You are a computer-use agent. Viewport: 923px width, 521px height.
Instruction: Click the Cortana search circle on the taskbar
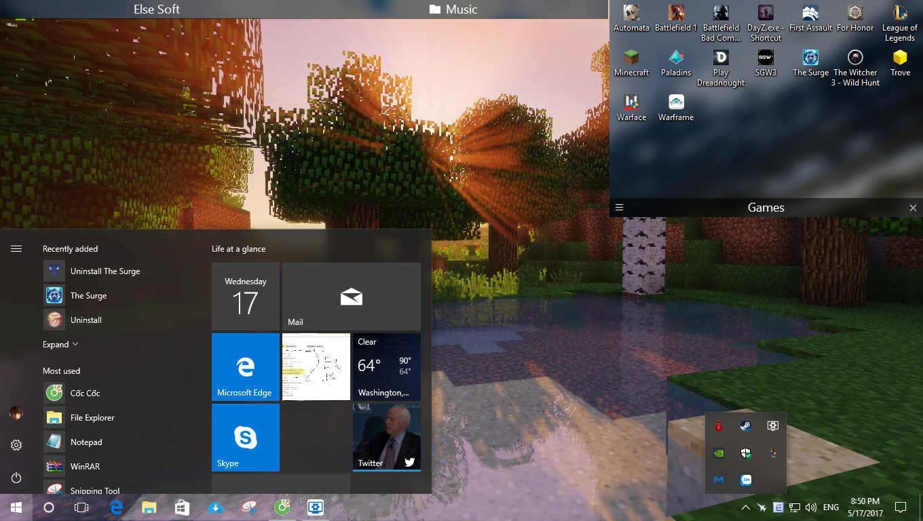[x=49, y=507]
